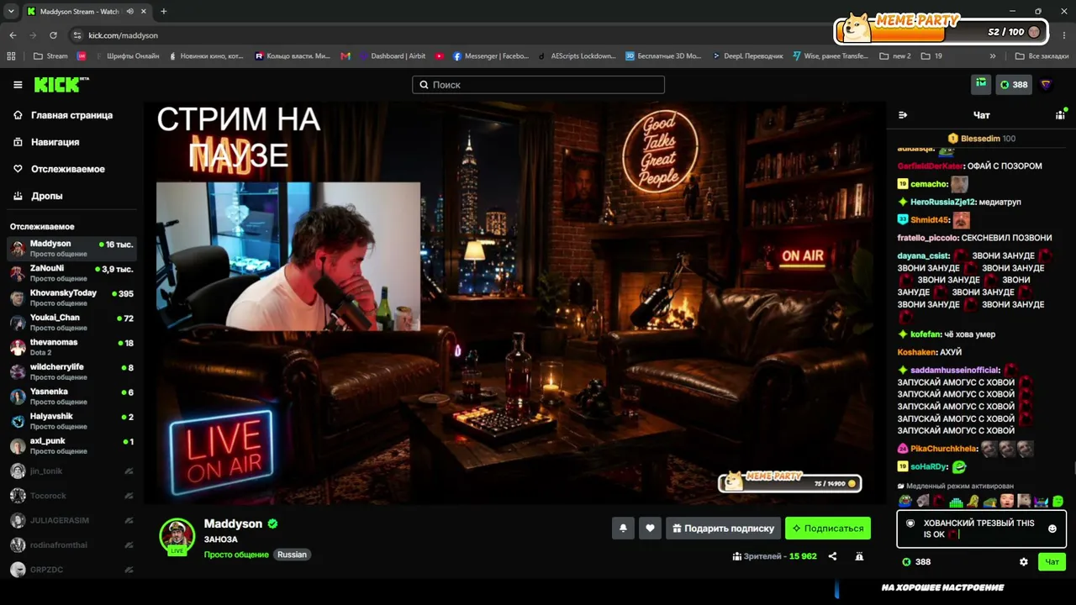Open HeroRussiaZje12 user in chat

click(x=943, y=203)
